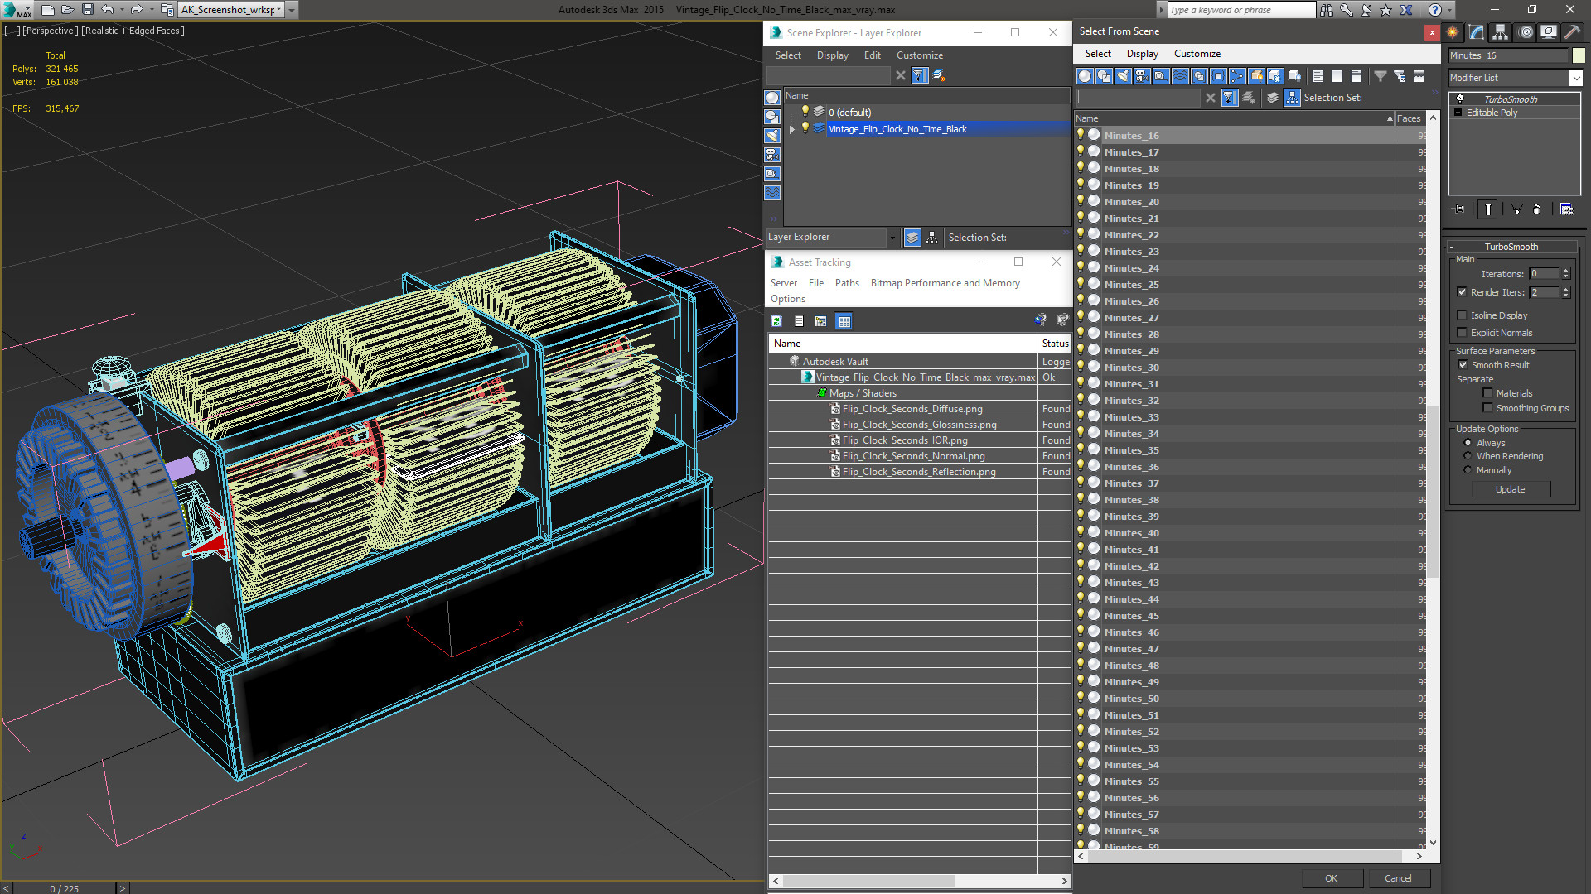Image resolution: width=1591 pixels, height=894 pixels.
Task: Click Refresh icon in Asset Tracking toolbar
Action: click(776, 321)
